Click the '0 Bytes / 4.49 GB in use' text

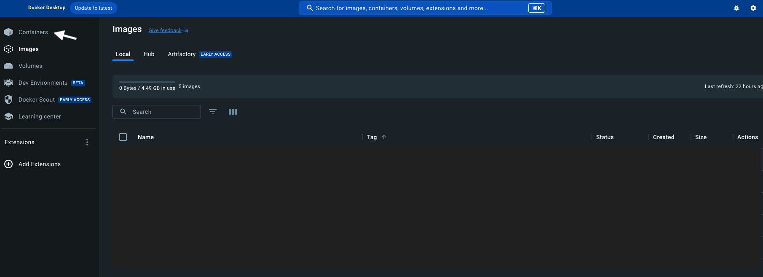[x=147, y=88]
